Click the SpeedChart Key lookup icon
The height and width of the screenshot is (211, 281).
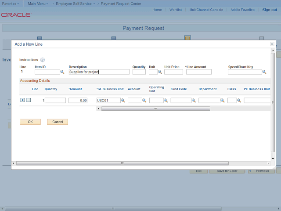[x=264, y=72]
